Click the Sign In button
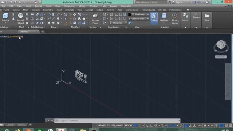The width and height of the screenshot is (233, 131). pos(177,2)
